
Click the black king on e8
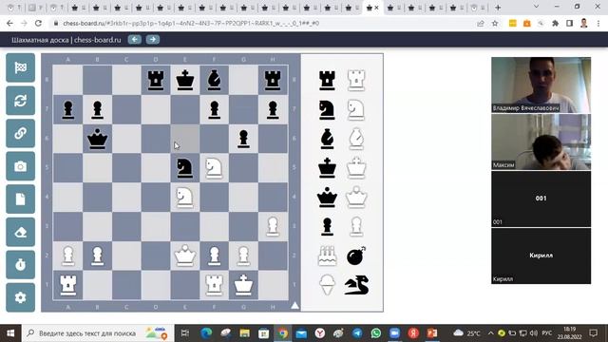[184, 80]
